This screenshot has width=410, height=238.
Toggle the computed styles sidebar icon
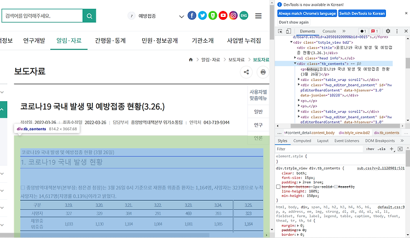pos(400,149)
